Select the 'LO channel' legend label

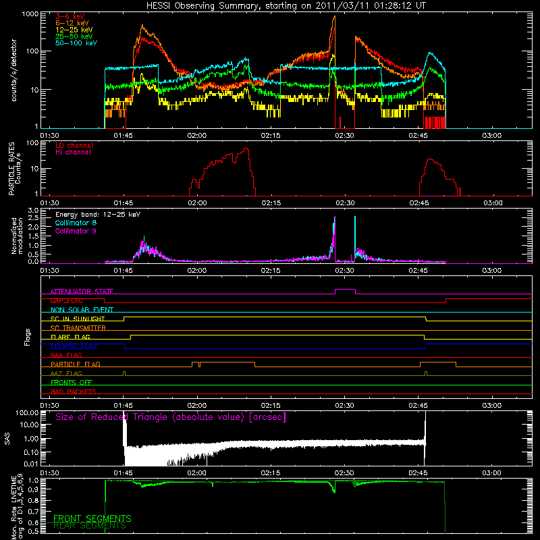click(74, 145)
